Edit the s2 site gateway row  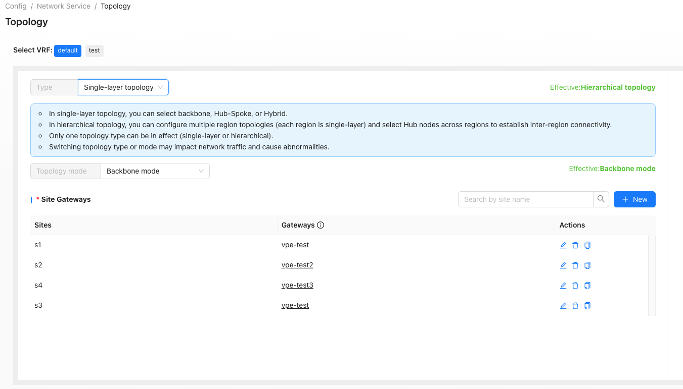click(563, 265)
